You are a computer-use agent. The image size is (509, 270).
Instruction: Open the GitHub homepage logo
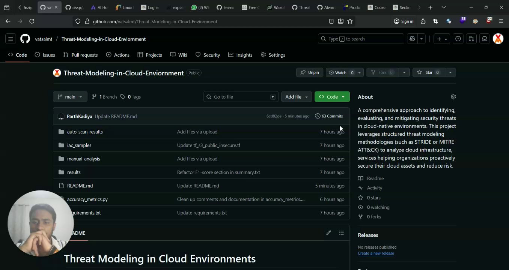pos(25,39)
